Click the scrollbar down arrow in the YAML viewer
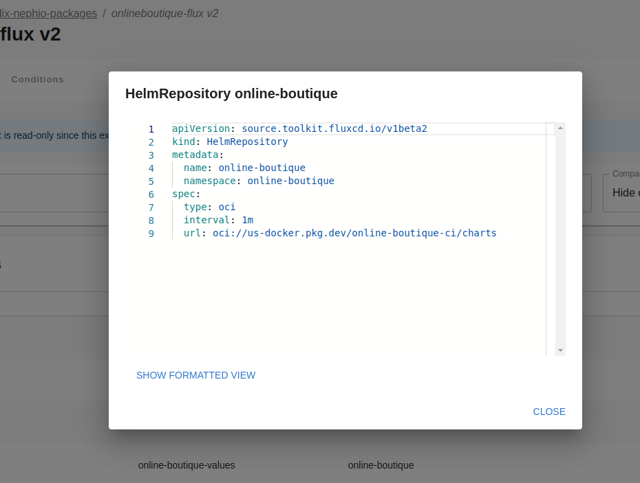Viewport: 640px width, 483px height. [x=559, y=349]
